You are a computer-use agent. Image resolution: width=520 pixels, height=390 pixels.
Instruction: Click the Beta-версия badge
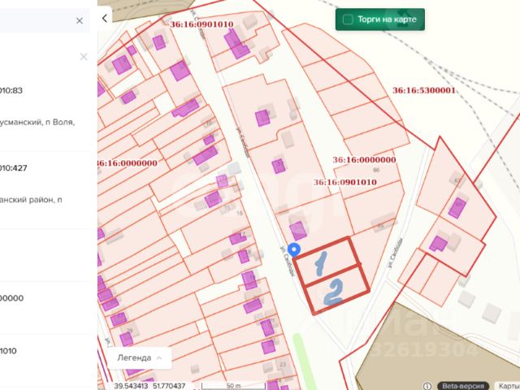(x=463, y=387)
